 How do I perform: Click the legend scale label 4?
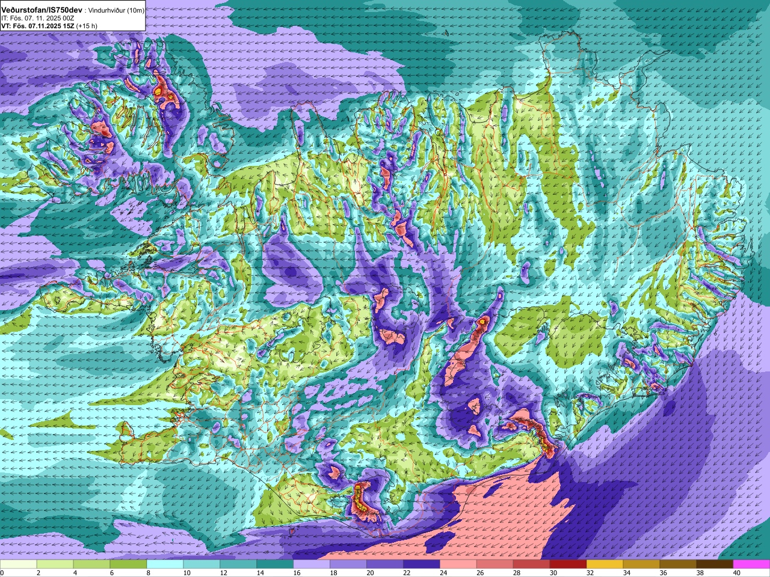74,573
